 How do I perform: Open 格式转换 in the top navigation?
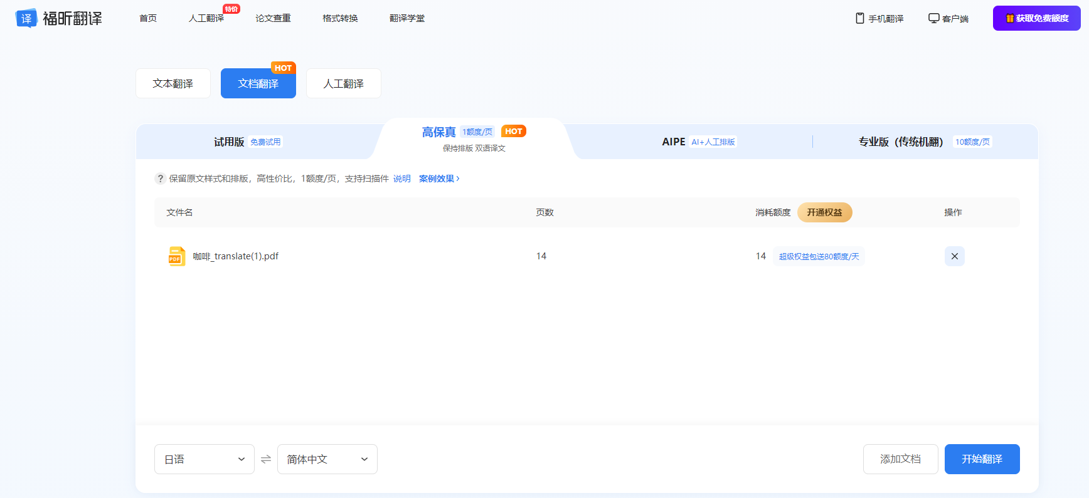[340, 18]
